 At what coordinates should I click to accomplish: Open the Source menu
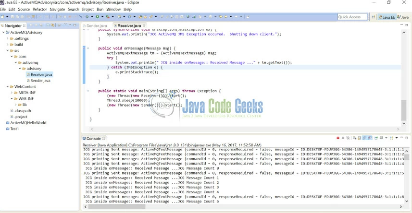pos(24,9)
